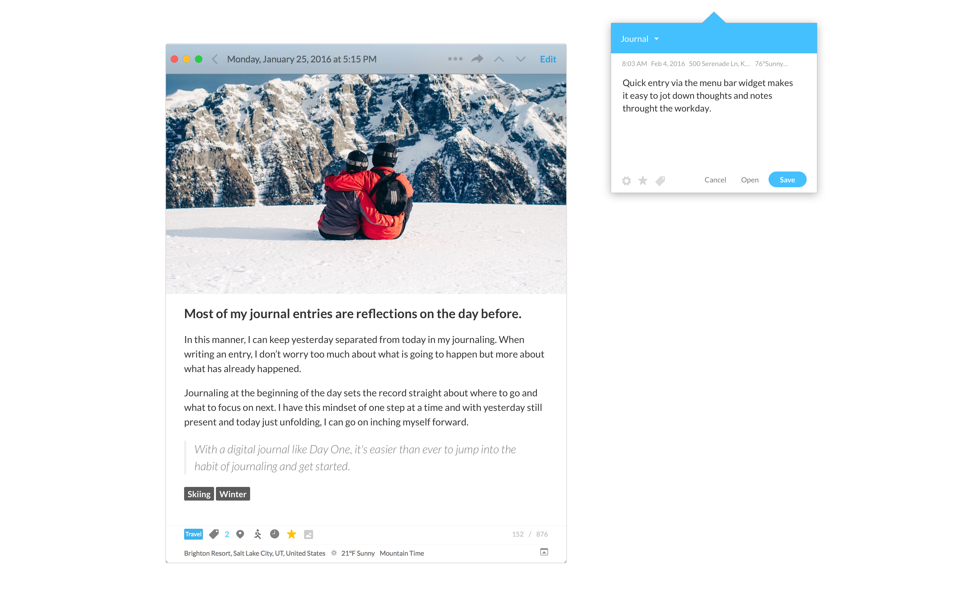This screenshot has height=606, width=969.
Task: Click the up chevron to go to next entry
Action: pos(500,59)
